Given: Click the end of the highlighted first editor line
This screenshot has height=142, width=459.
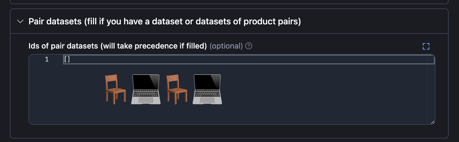Looking at the screenshot, I should pyautogui.click(x=425, y=59).
